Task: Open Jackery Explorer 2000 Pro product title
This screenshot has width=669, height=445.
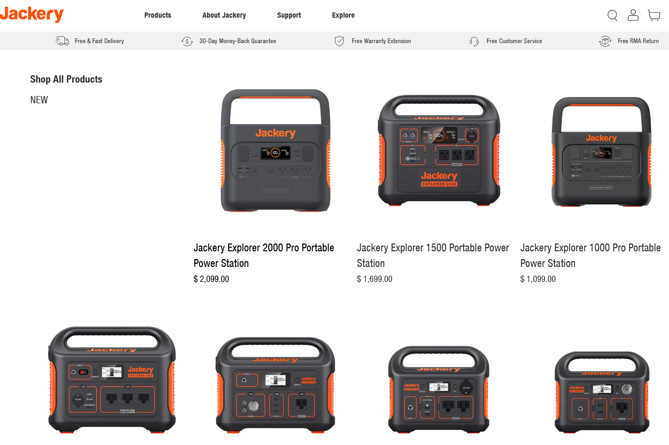Action: [264, 255]
